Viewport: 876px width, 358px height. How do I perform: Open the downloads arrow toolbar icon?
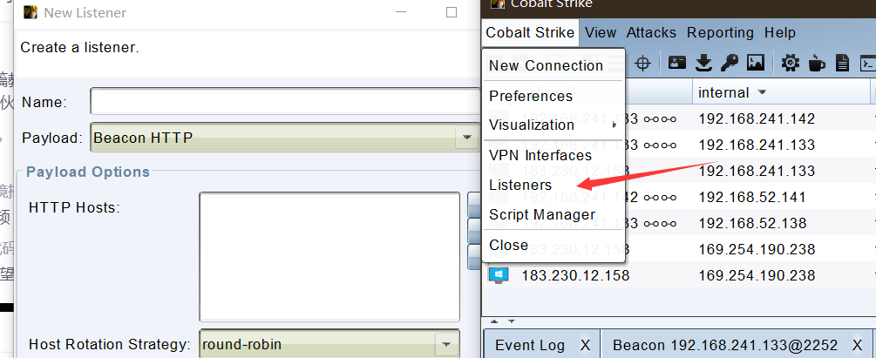click(x=704, y=63)
